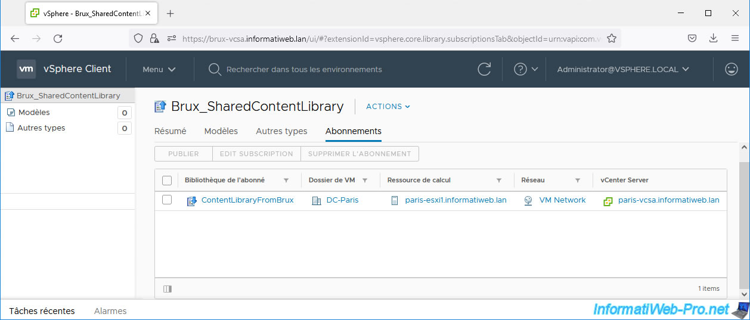Open Administrator@VSPHERE.LOCAL user dropdown

click(x=622, y=69)
